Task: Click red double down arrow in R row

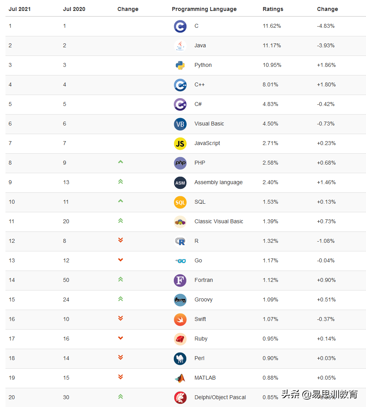Action: coord(121,240)
